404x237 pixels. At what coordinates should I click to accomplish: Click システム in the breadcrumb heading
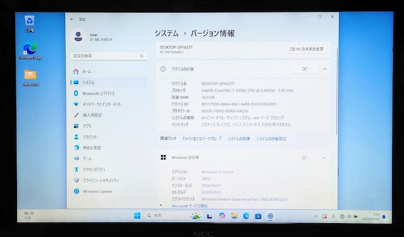tap(167, 33)
